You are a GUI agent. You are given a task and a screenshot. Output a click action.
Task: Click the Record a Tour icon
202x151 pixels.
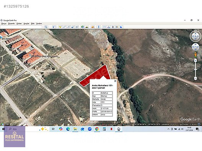[77, 27]
